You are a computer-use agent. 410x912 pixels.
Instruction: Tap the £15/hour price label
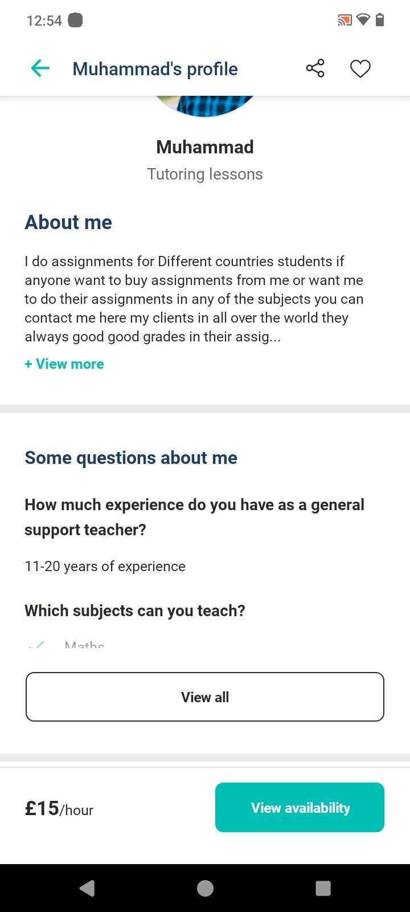click(59, 808)
